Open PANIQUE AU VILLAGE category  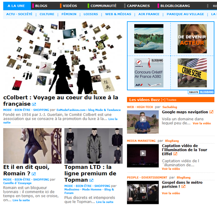(x=185, y=14)
